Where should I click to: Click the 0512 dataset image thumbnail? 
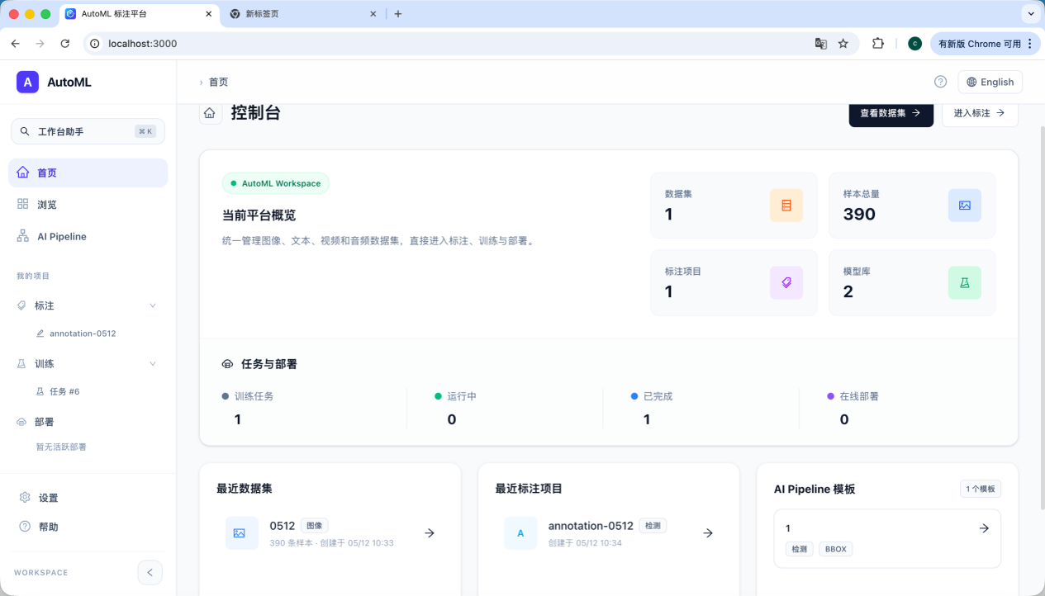(x=241, y=533)
